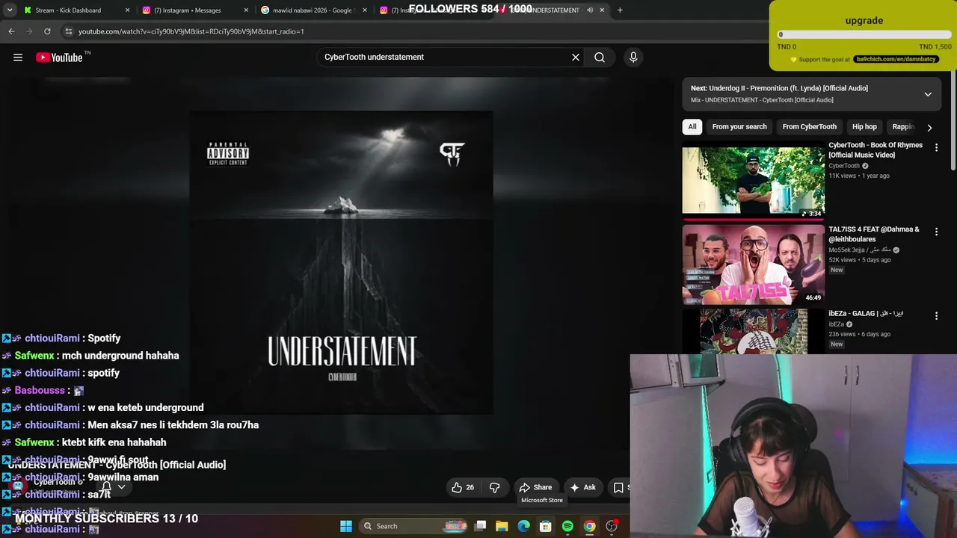
Task: Close the mawlid nabawi Google tab
Action: click(x=365, y=10)
